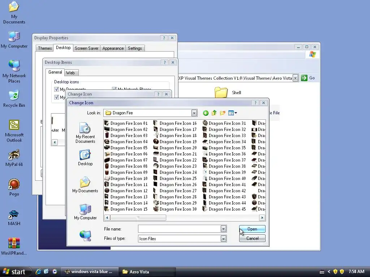This screenshot has width=370, height=277.
Task: Expand the File name dropdown arrow
Action: (223, 229)
